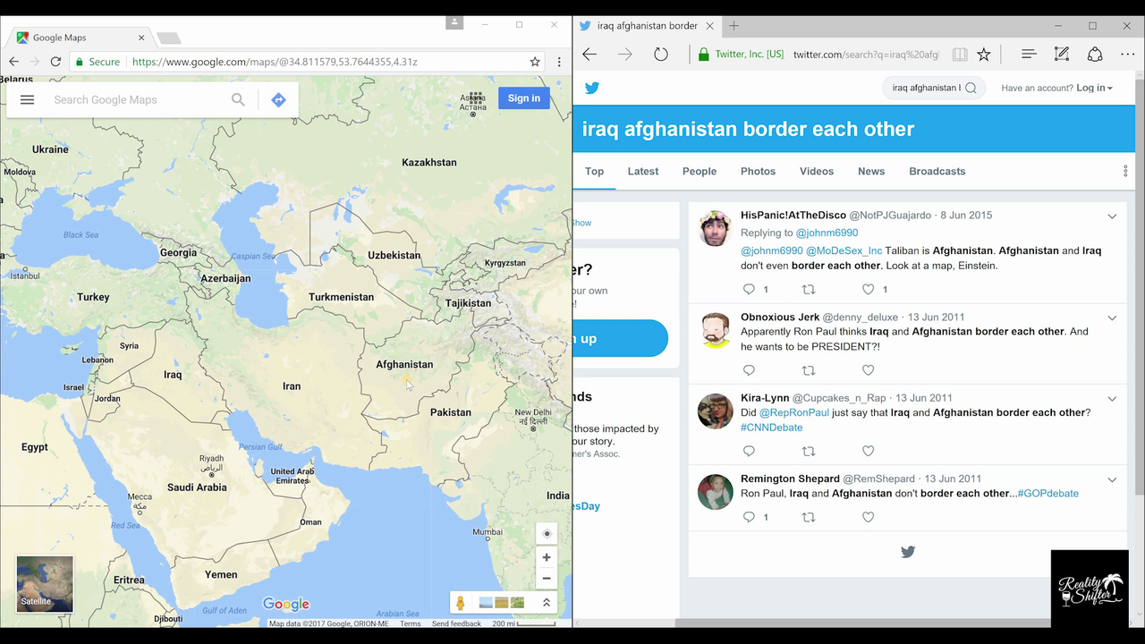The height and width of the screenshot is (644, 1145).
Task: Click the Google Maps directions icon
Action: pos(278,99)
